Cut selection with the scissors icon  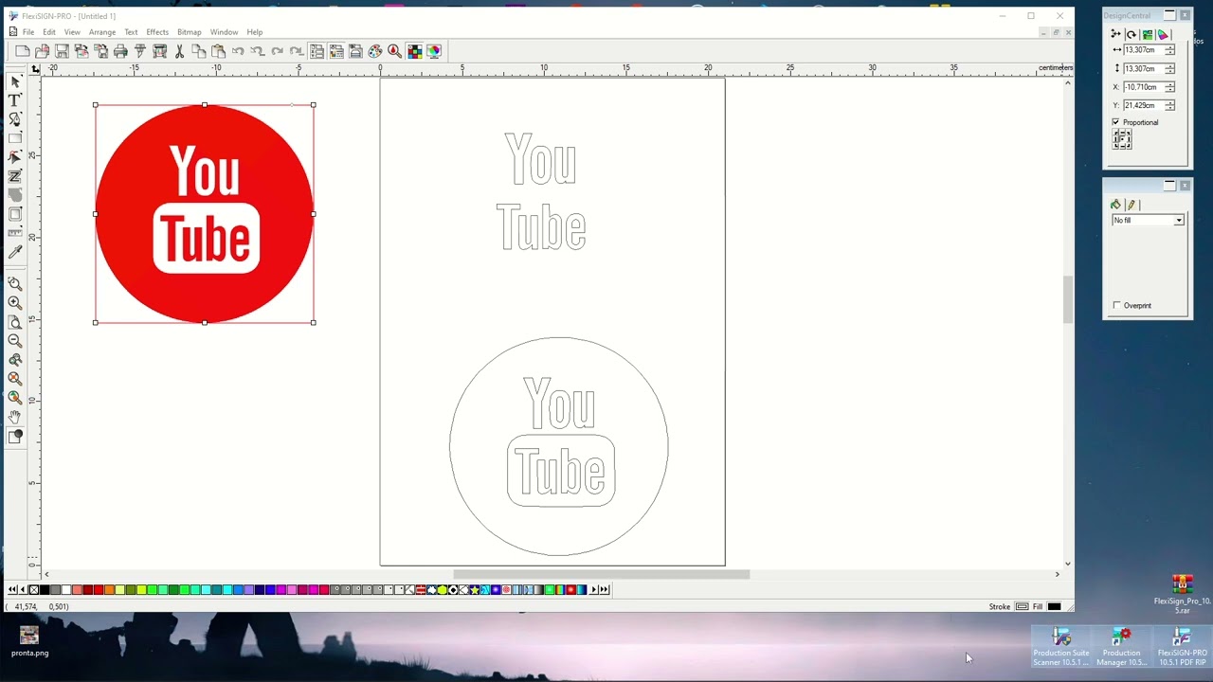[x=179, y=51]
